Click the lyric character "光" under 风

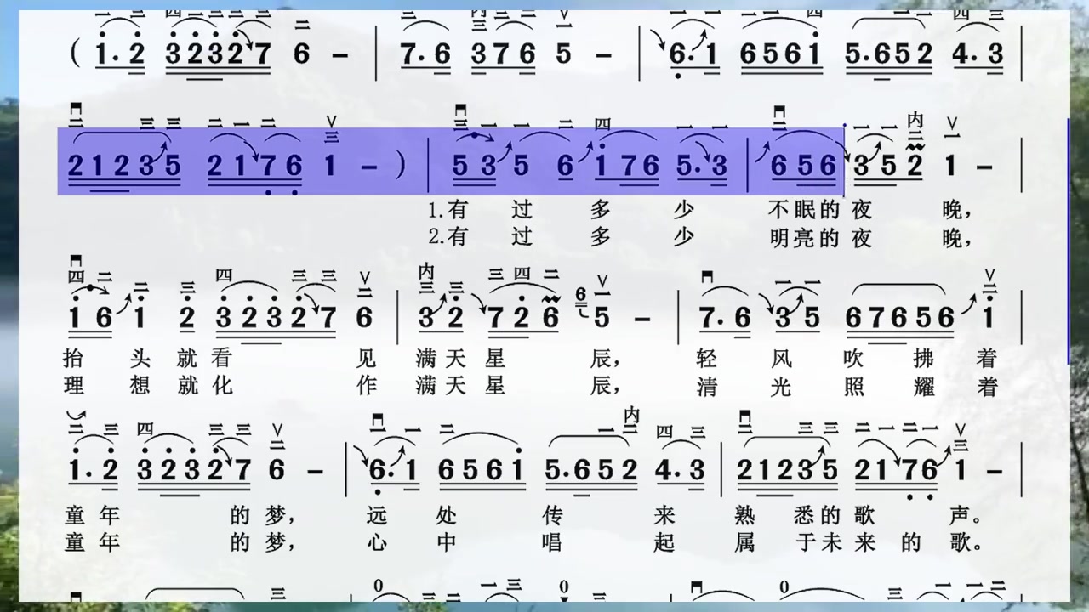pos(782,387)
